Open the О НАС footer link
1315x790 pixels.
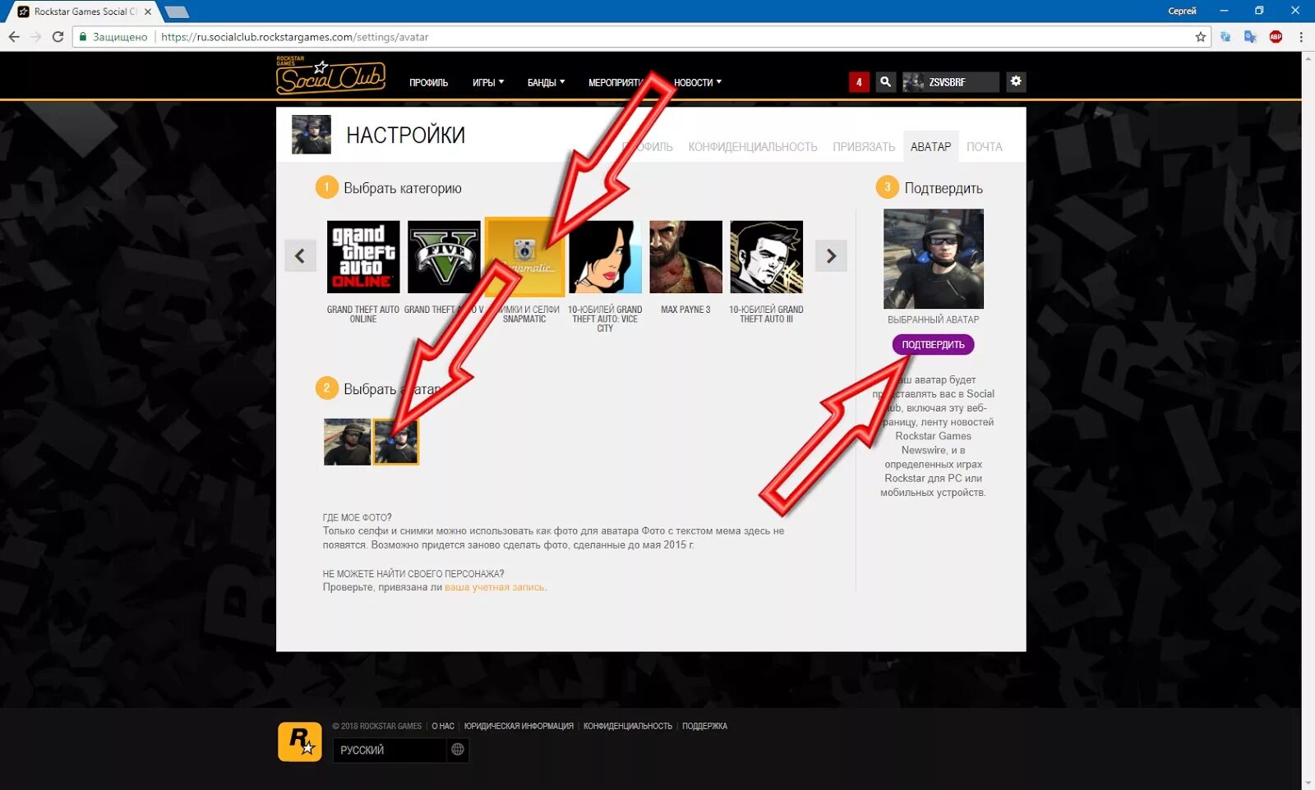443,726
